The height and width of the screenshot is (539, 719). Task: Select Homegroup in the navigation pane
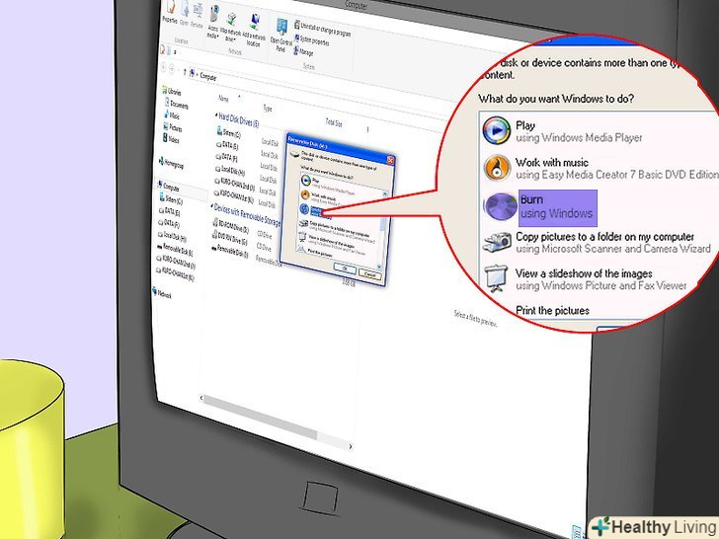(171, 163)
